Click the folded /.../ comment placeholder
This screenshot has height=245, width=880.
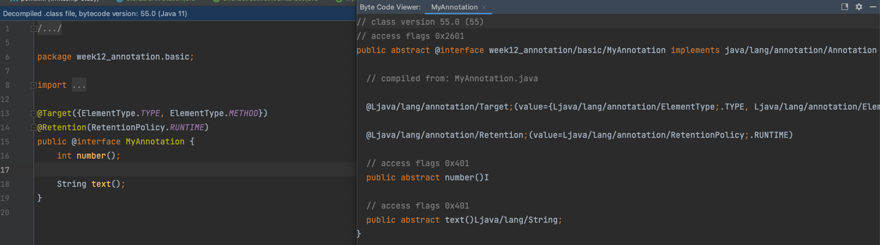[49, 29]
